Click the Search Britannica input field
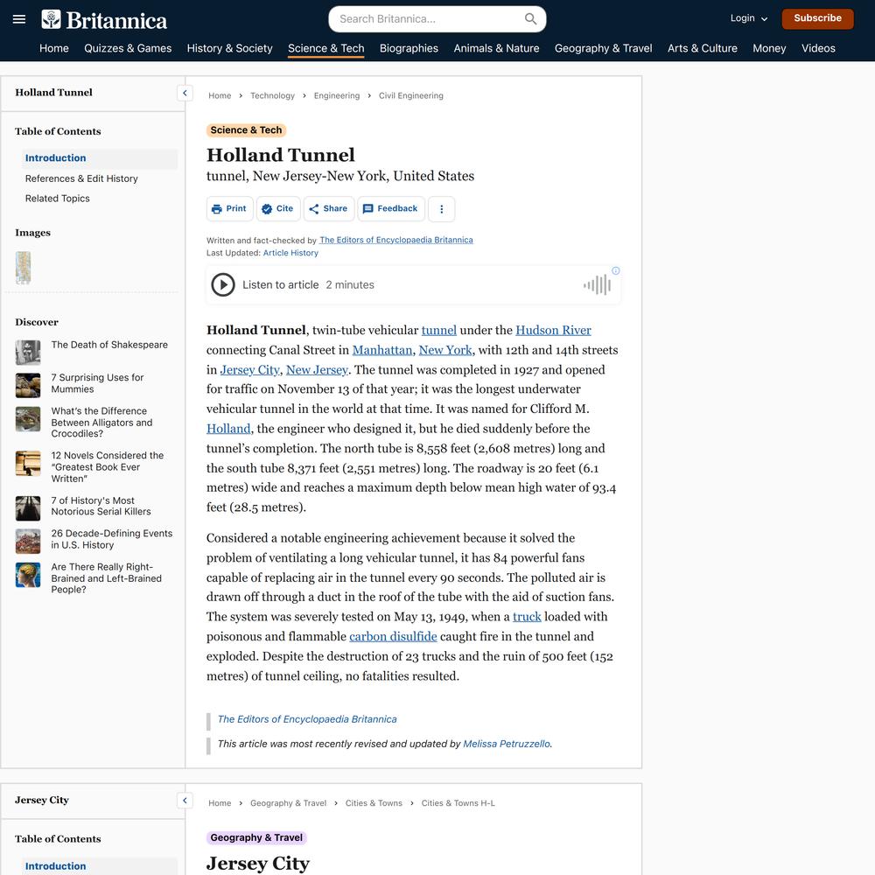875x875 pixels. click(x=430, y=19)
